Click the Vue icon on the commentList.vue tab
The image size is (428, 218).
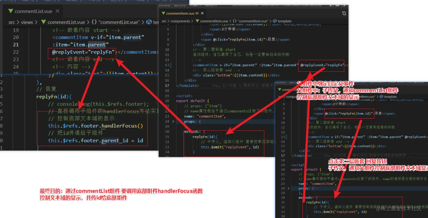11,11
